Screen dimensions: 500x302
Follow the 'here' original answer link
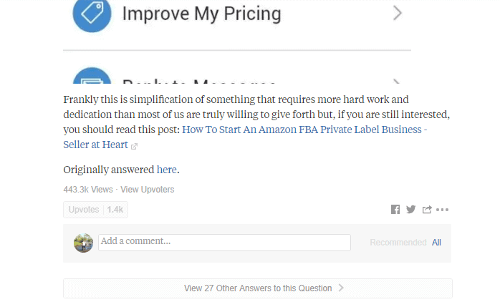[166, 170]
